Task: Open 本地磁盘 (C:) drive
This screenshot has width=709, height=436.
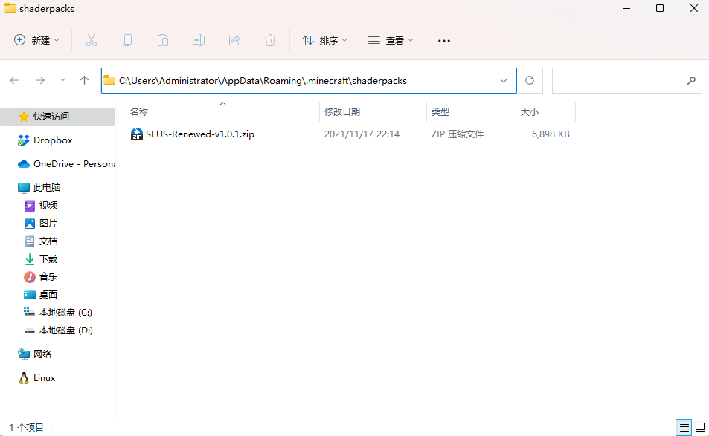Action: [x=57, y=313]
